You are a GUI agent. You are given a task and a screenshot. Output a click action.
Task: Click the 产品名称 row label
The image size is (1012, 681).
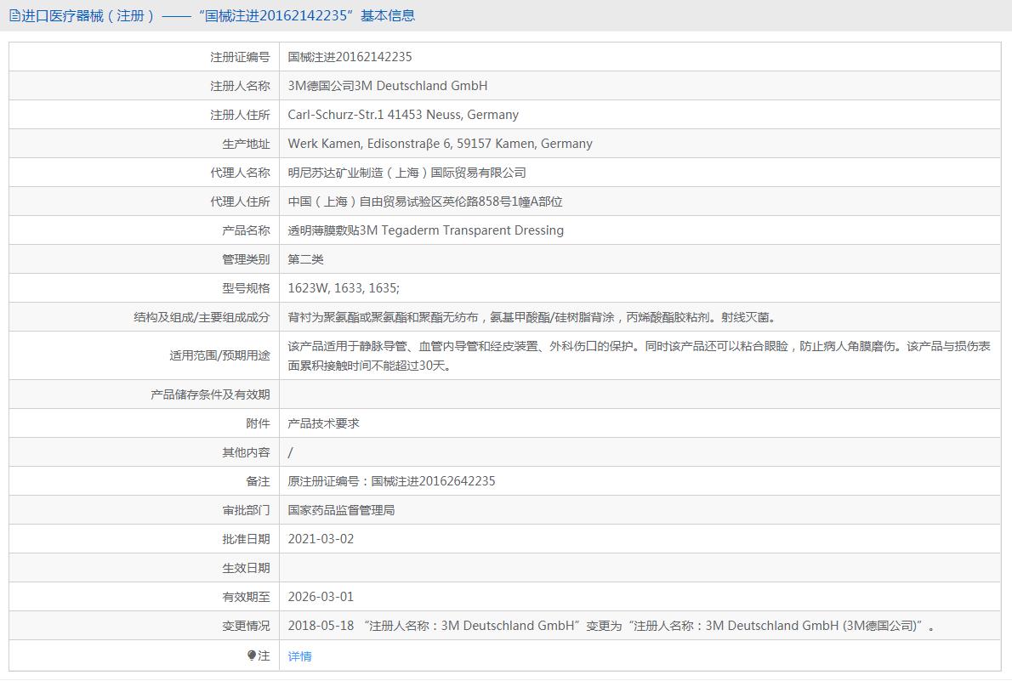tap(246, 230)
